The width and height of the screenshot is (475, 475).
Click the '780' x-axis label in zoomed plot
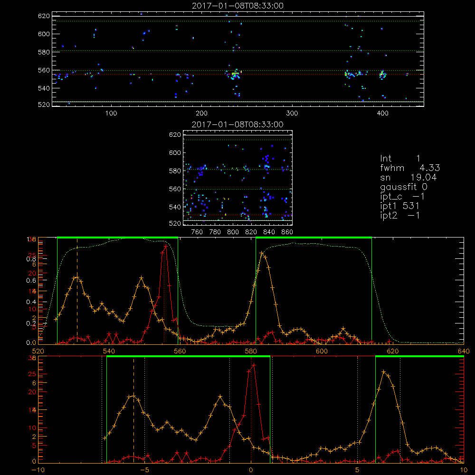(x=215, y=232)
